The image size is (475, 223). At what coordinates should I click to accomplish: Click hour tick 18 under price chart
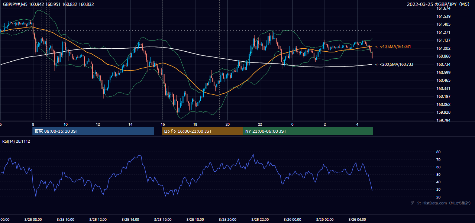(196, 124)
